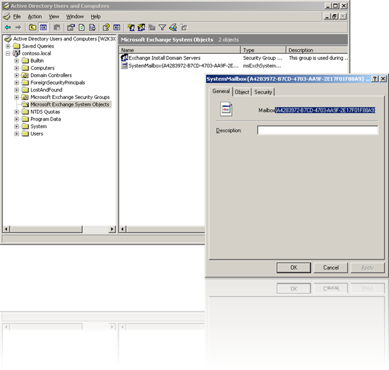The image size is (389, 370).
Task: Open Help from the toolbar question-mark icon
Action: pos(106,27)
